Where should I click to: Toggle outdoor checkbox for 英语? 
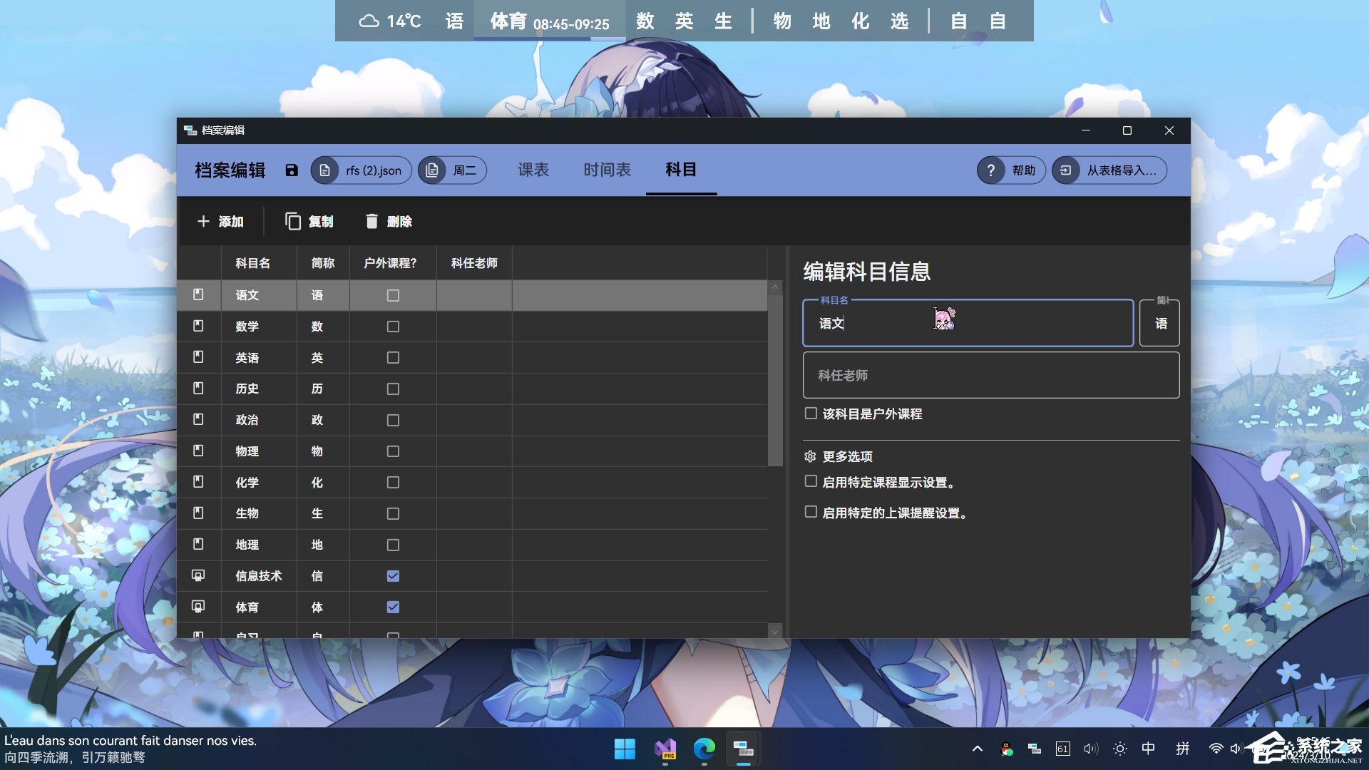click(393, 358)
